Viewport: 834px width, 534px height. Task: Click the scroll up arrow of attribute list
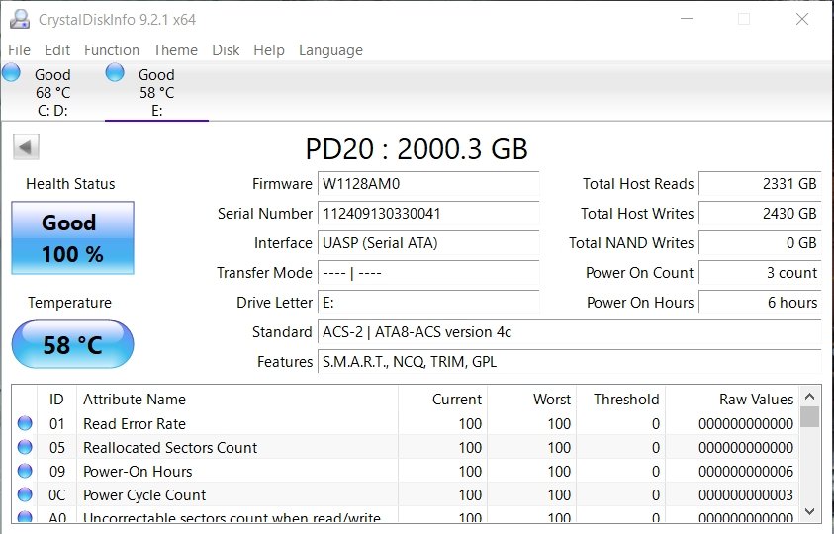(810, 397)
